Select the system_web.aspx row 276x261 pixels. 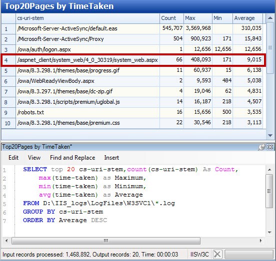[x=133, y=60]
